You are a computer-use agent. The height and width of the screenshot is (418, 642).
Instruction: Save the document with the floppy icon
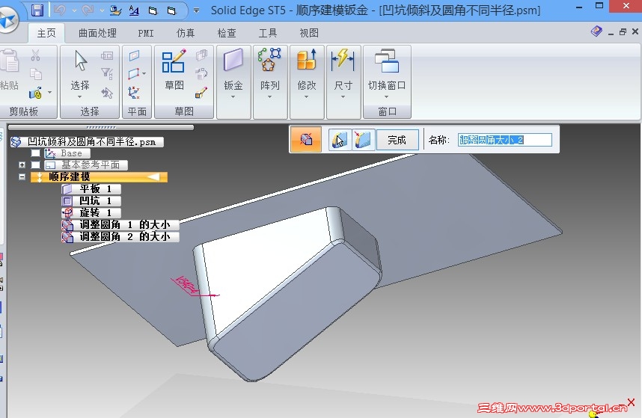pos(37,10)
